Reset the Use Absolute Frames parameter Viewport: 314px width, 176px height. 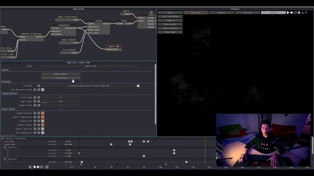coord(39,90)
